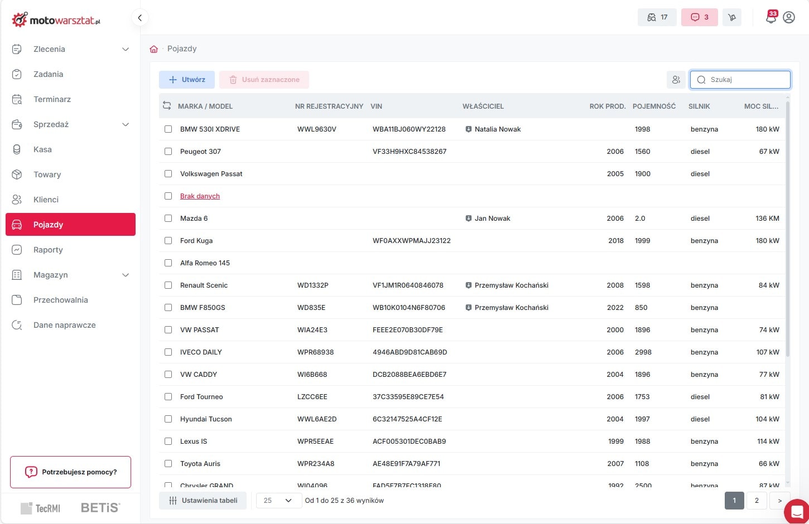Open the Brak danych link

pyautogui.click(x=200, y=196)
